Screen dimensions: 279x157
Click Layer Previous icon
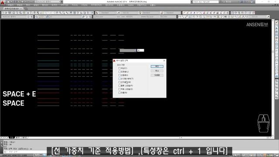[87, 17]
